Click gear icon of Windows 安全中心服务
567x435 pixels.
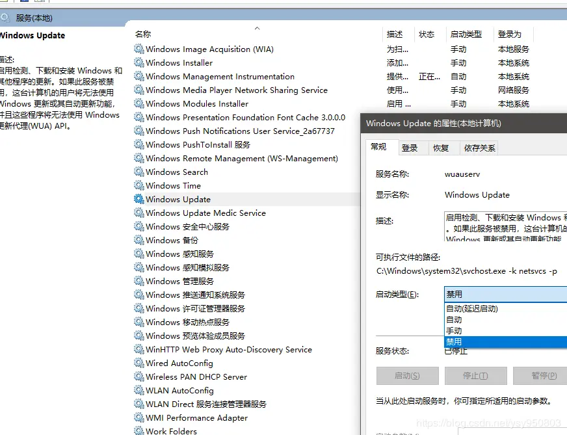139,226
